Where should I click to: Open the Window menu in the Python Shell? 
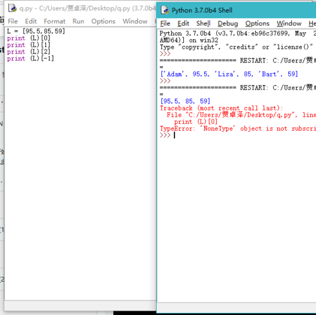[289, 23]
